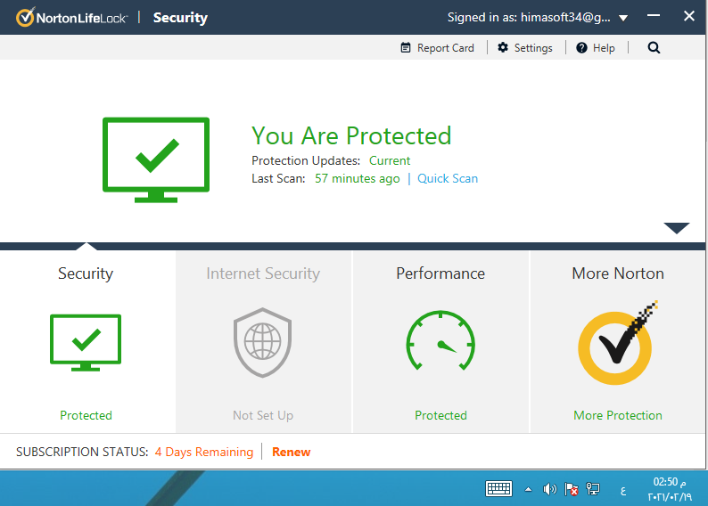Click the Renew subscription link
Screen dimensions: 708x506
pos(292,452)
